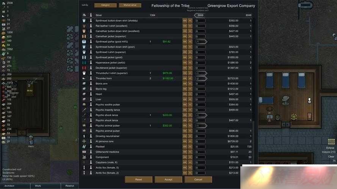Open the Restrict tab
The width and height of the screenshot is (337, 189).
70,186
